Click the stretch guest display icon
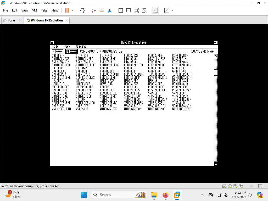This screenshot has width=268, height=201. [x=167, y=10]
